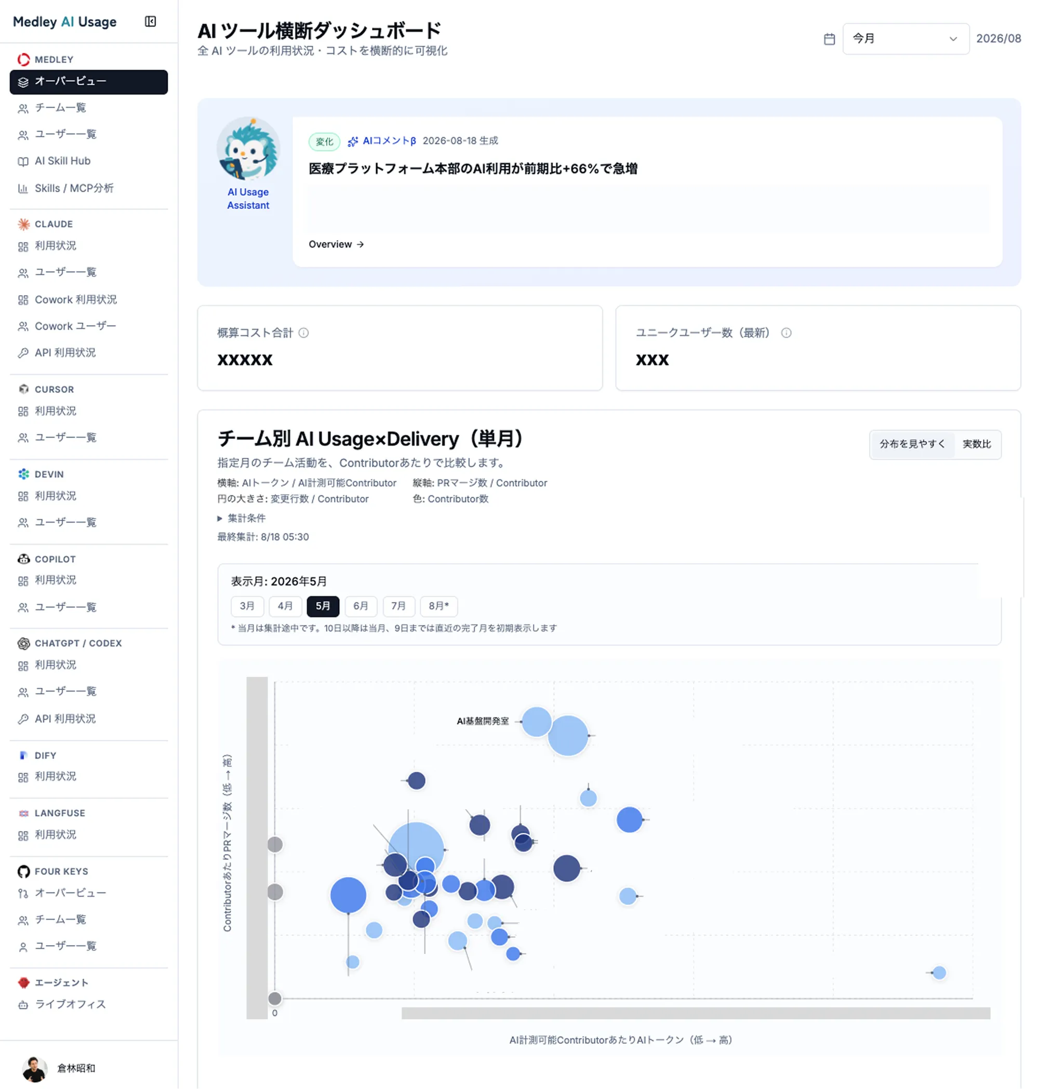Select the 5月 month tab
Image resolution: width=1039 pixels, height=1089 pixels.
pos(323,606)
